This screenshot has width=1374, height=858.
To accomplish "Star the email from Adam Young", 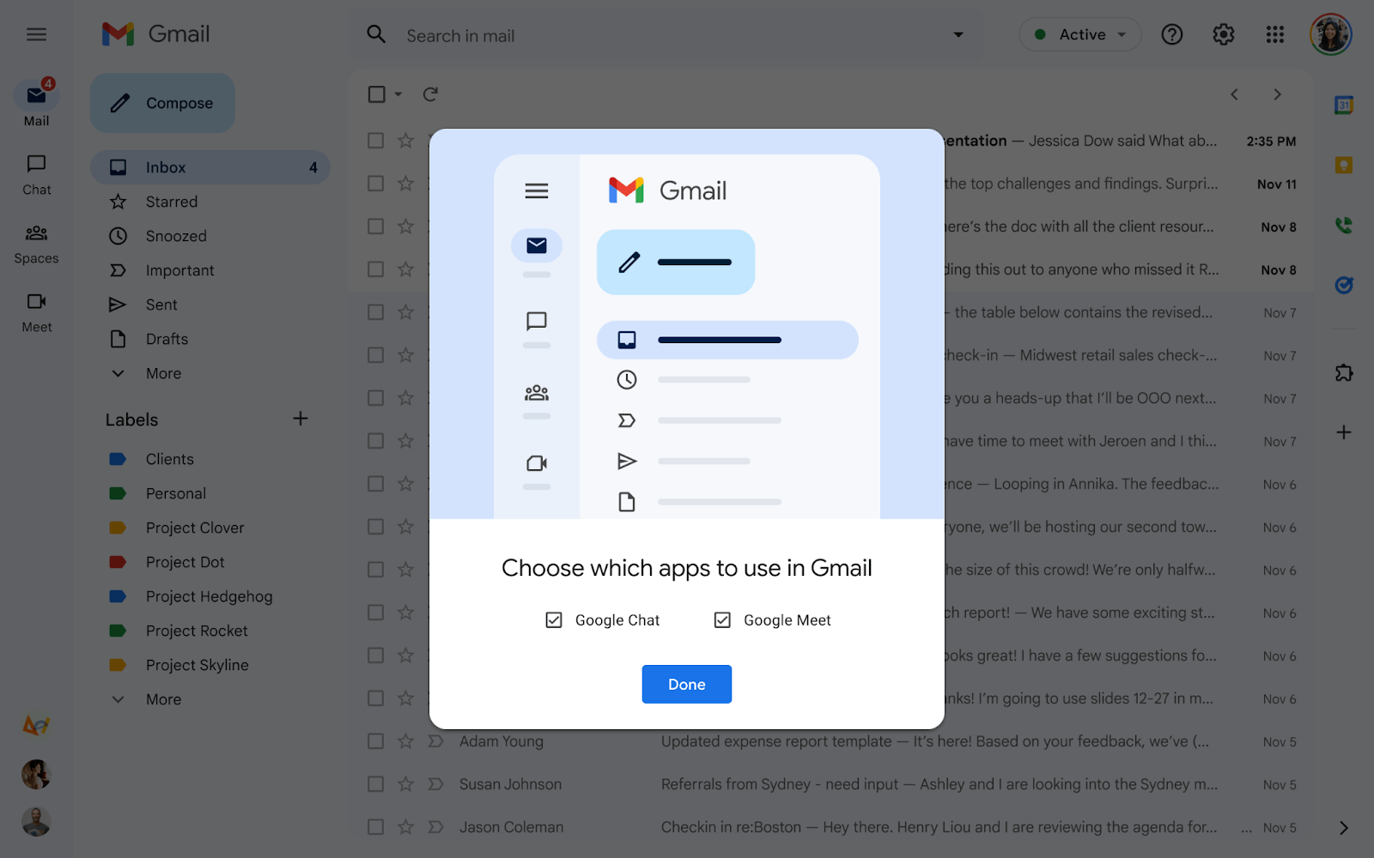I will [404, 740].
